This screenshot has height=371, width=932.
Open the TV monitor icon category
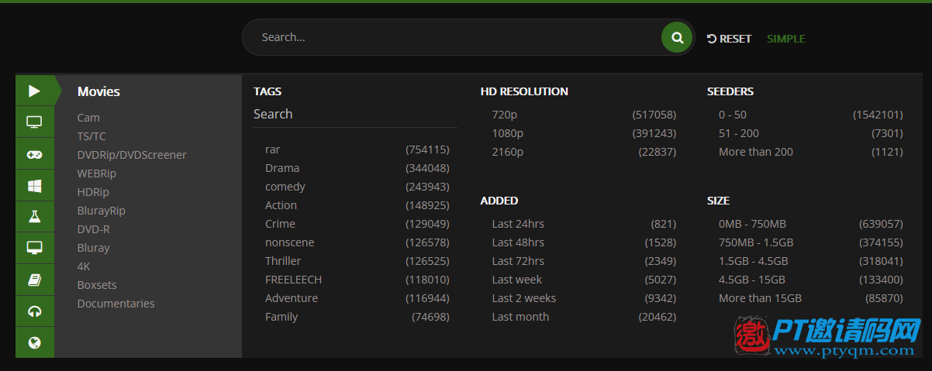(34, 122)
